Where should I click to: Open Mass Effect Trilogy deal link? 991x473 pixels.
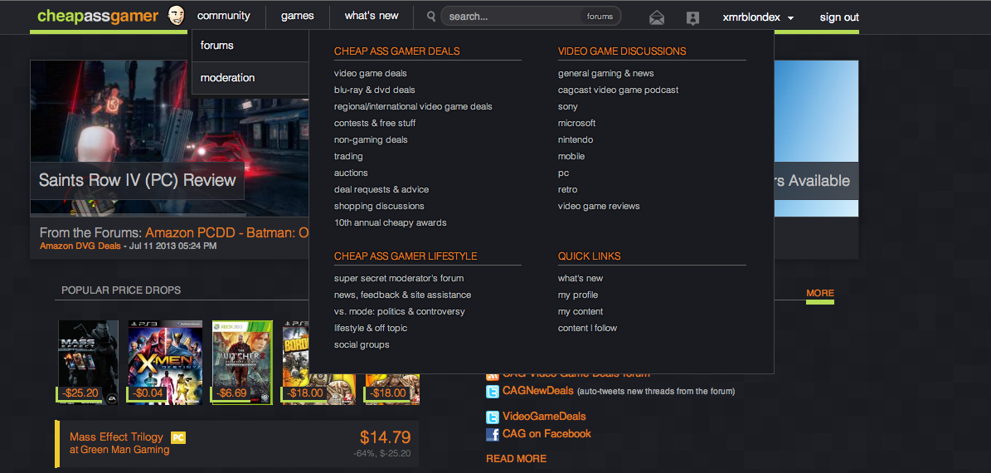tap(116, 437)
